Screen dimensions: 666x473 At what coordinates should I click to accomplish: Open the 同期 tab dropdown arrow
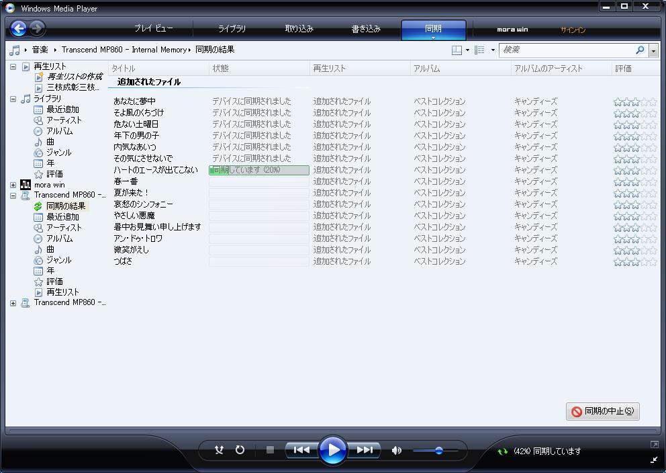pos(433,38)
